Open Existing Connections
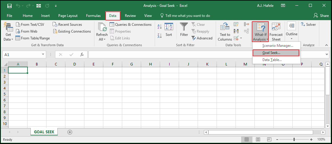The width and height of the screenshot is (332, 144). pyautogui.click(x=72, y=31)
